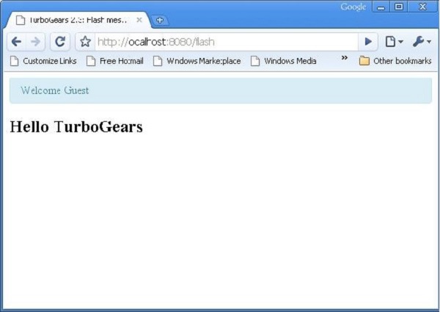Close the TurboGears Flash message tab
The height and width of the screenshot is (312, 440).
[x=139, y=20]
